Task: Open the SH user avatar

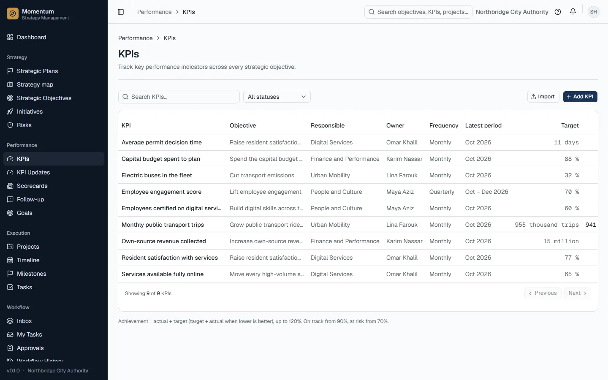Action: (x=594, y=12)
